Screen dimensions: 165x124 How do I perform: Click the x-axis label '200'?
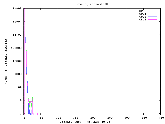pyautogui.click(x=93, y=118)
